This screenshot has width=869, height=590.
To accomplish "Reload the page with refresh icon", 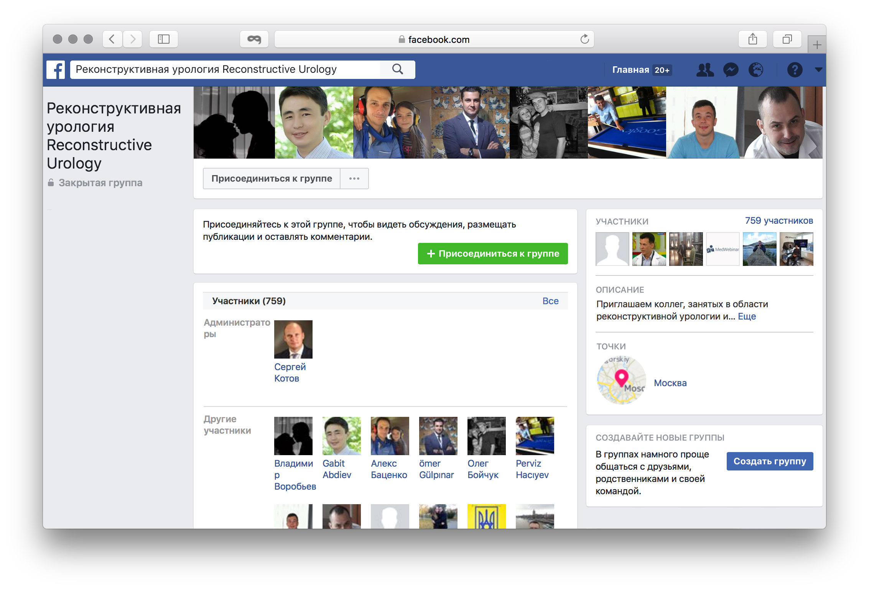I will click(x=584, y=39).
